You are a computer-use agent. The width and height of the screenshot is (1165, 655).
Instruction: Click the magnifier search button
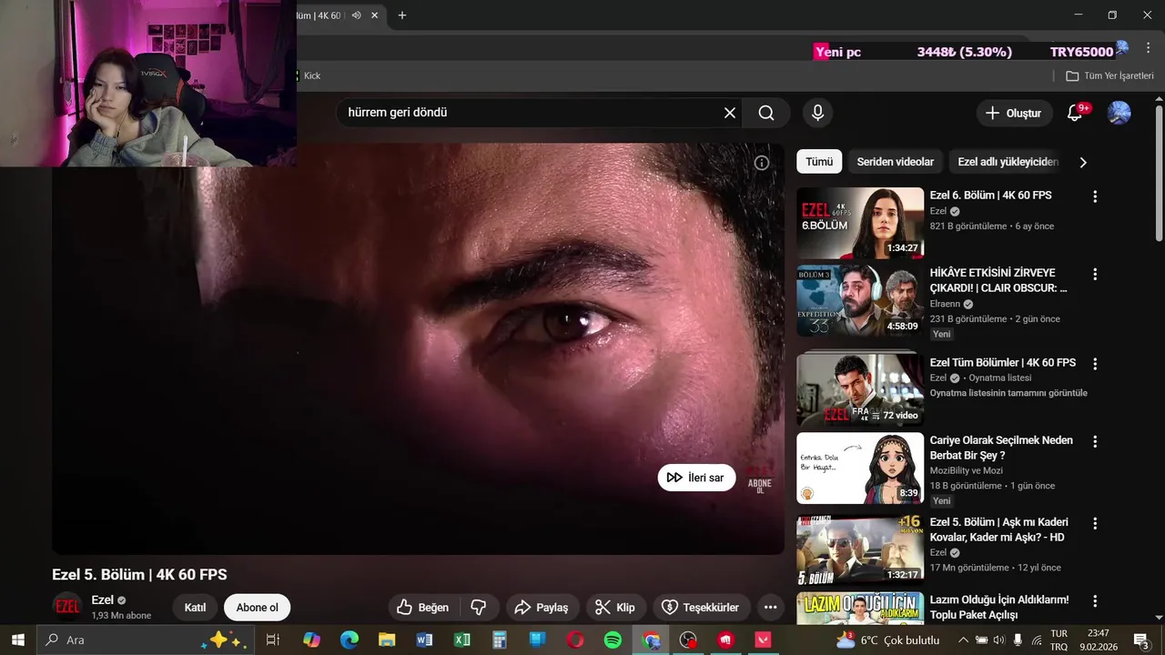tap(766, 113)
